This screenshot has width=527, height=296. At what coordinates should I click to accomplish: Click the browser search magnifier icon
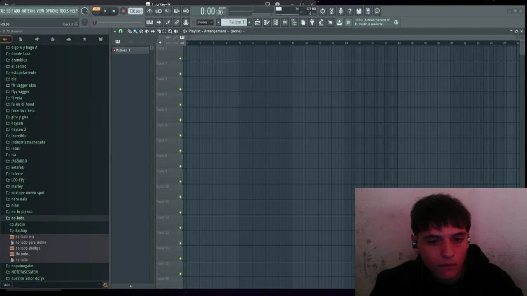[105, 285]
